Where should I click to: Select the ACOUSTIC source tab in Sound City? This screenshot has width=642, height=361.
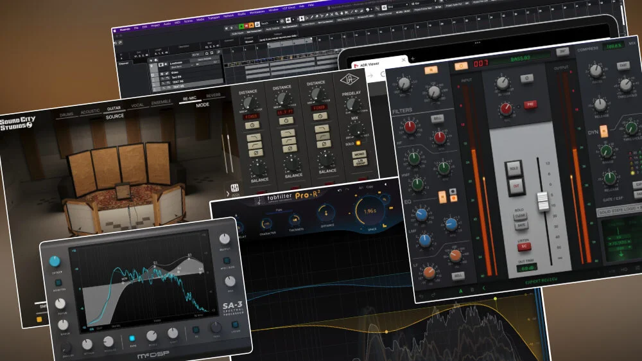[90, 111]
